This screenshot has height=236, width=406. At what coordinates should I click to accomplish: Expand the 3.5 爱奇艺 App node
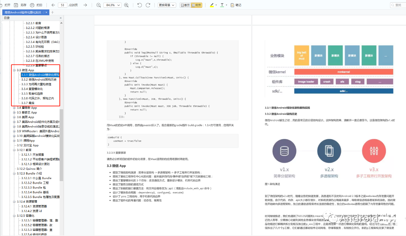tap(14, 112)
